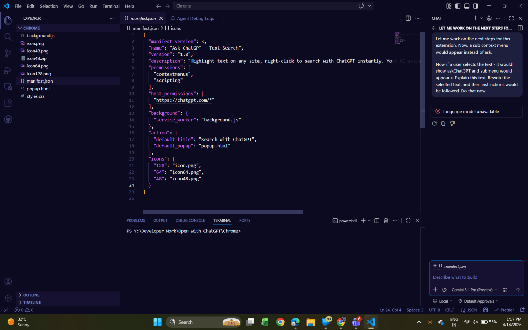Open the Selection menu
This screenshot has width=528, height=330.
point(49,6)
